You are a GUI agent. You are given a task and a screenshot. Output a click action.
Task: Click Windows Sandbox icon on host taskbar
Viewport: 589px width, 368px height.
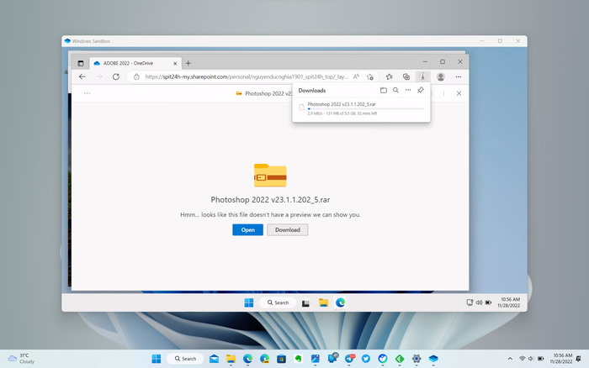pos(433,359)
